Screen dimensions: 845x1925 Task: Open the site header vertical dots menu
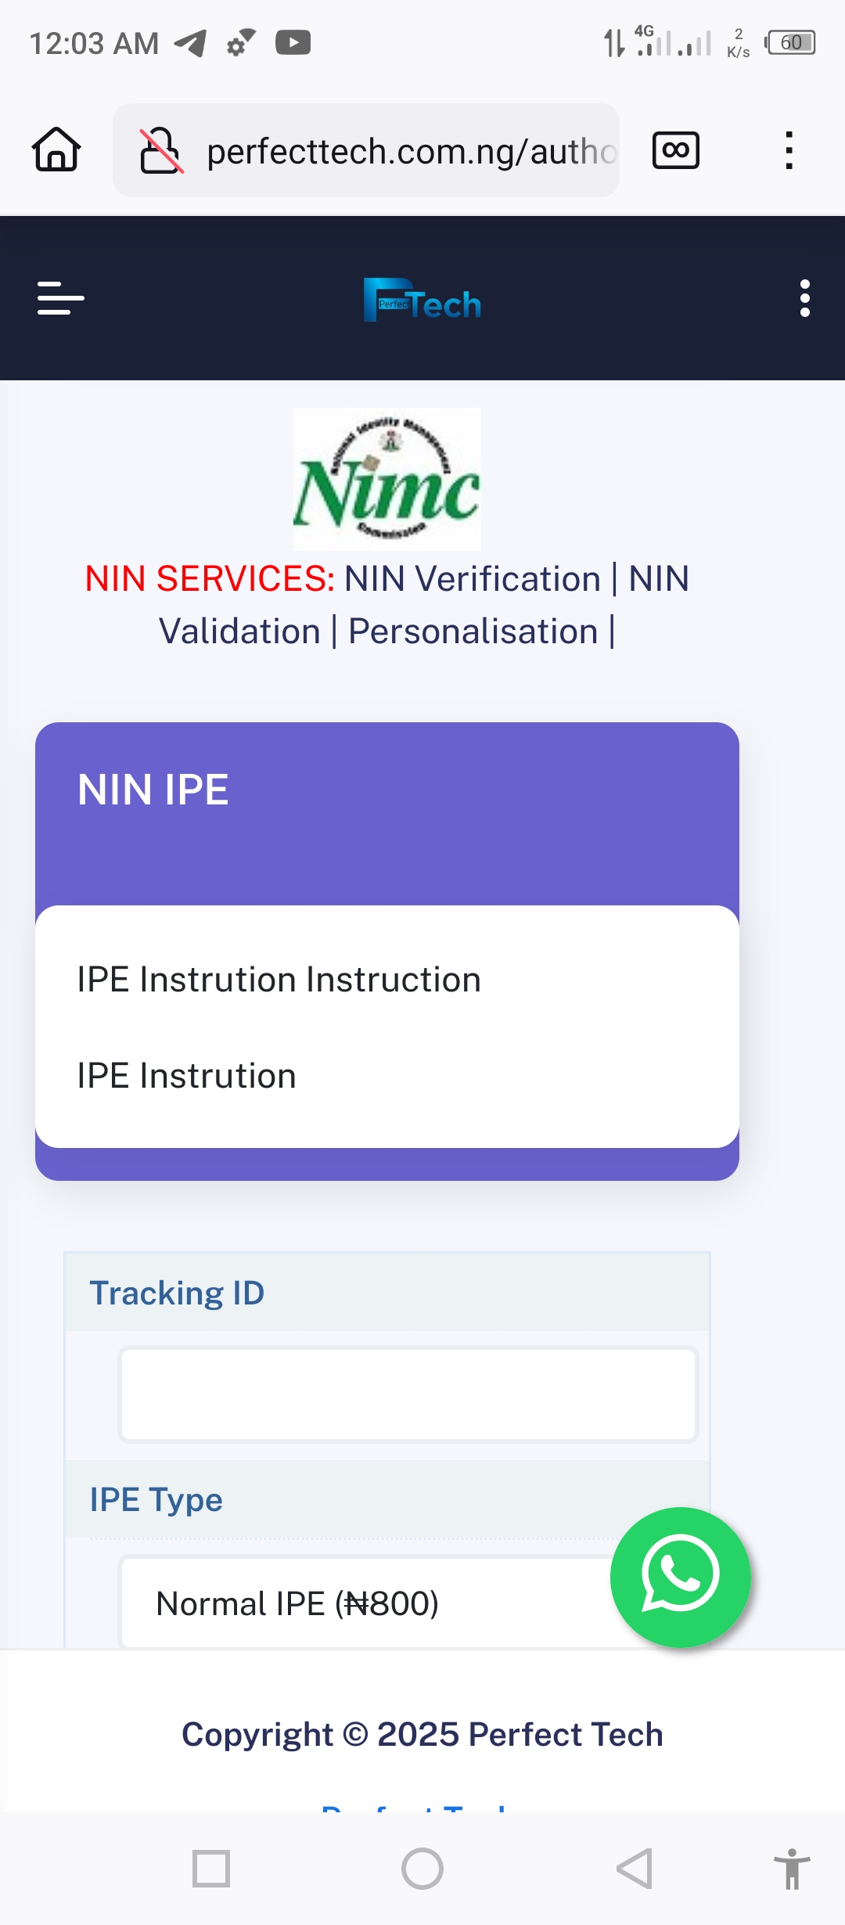point(804,298)
